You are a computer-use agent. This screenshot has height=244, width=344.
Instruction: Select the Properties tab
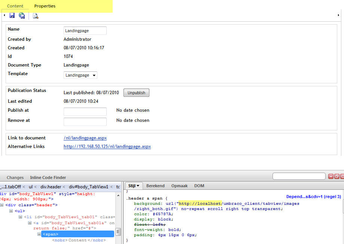(x=45, y=6)
